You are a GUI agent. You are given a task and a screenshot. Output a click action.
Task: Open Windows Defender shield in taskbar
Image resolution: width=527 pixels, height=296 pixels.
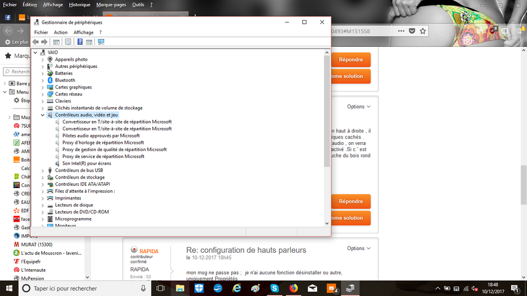pos(199,288)
